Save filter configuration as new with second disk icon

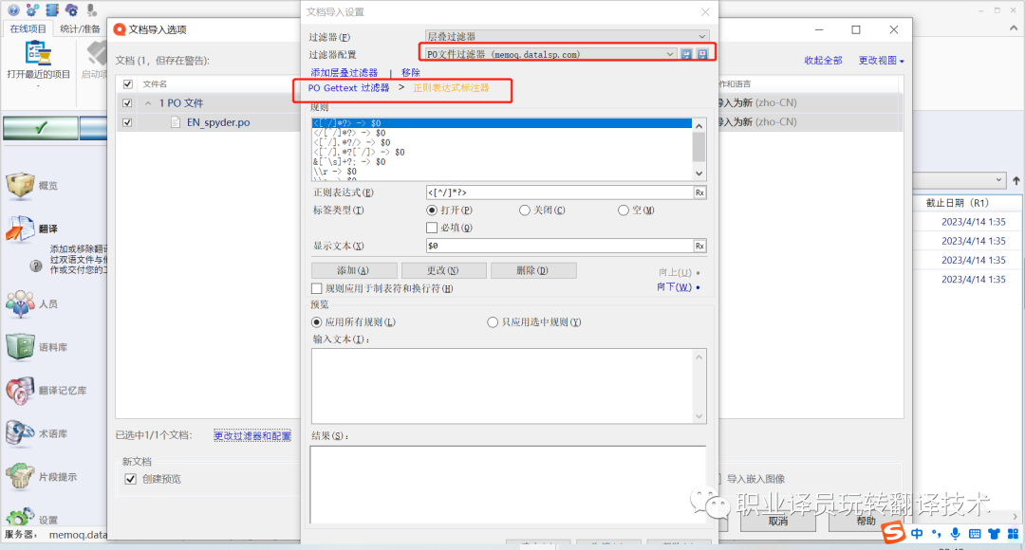701,54
